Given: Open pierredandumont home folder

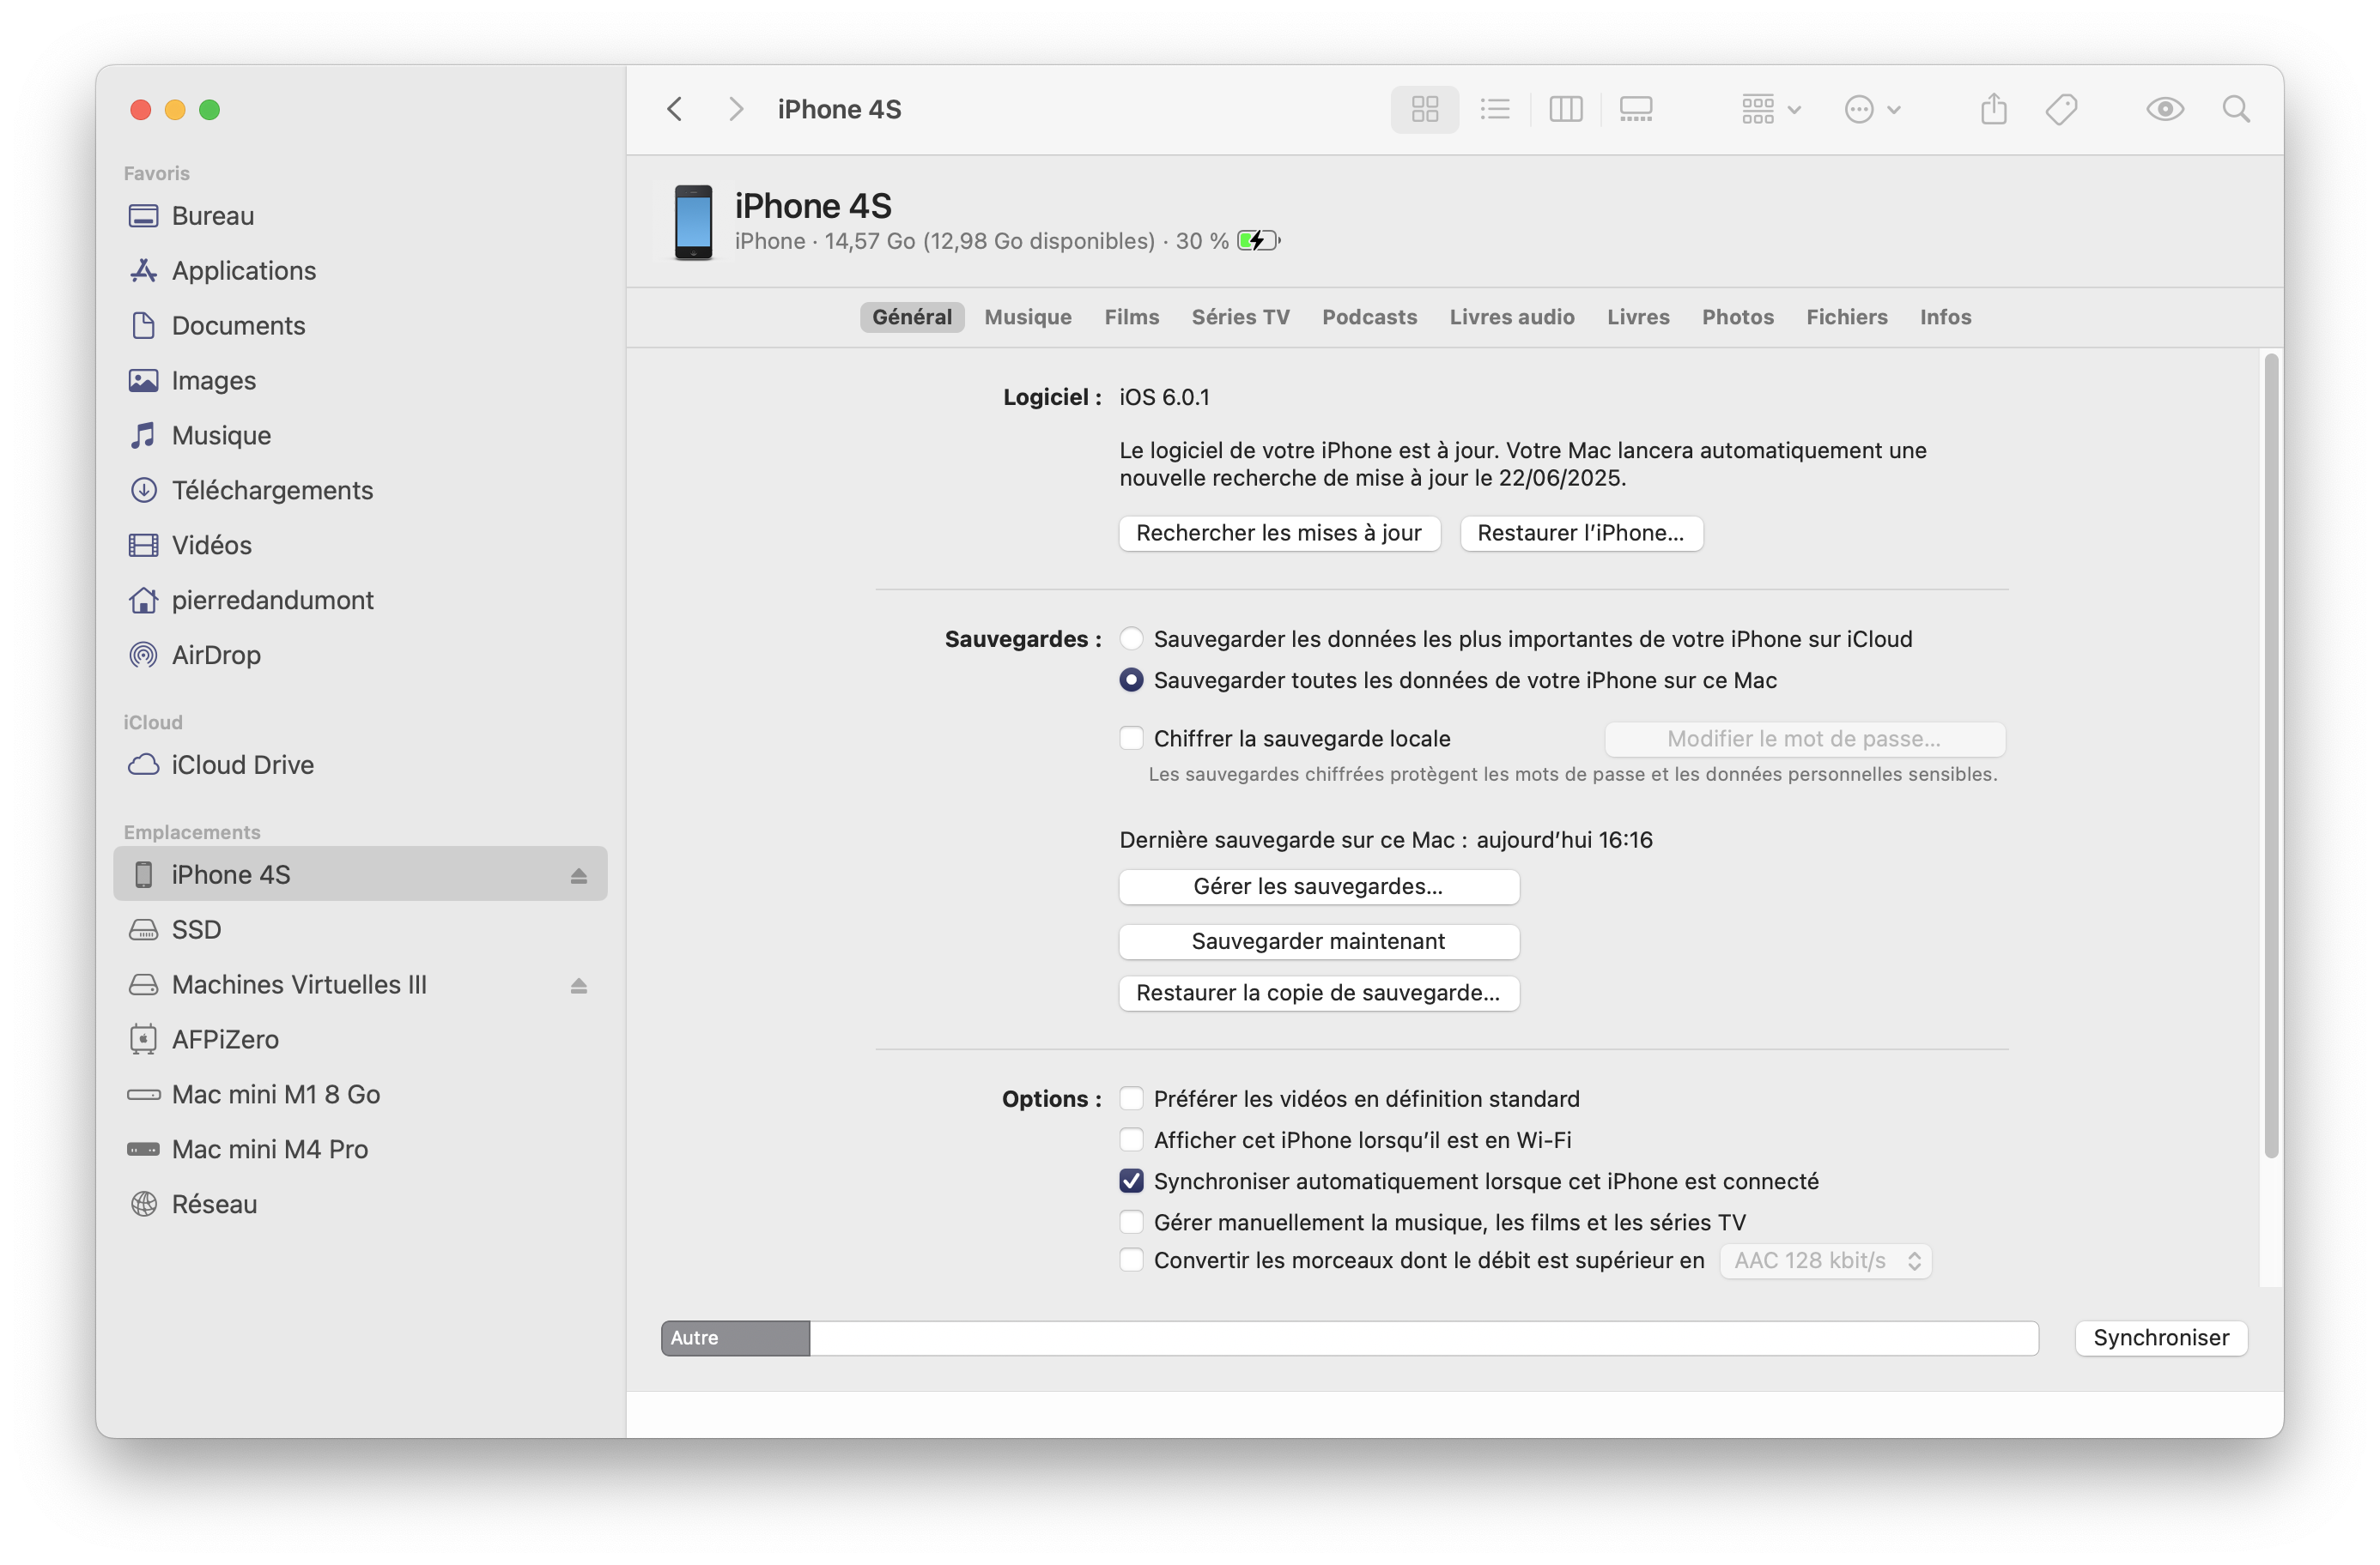Looking at the screenshot, I should coord(360,601).
